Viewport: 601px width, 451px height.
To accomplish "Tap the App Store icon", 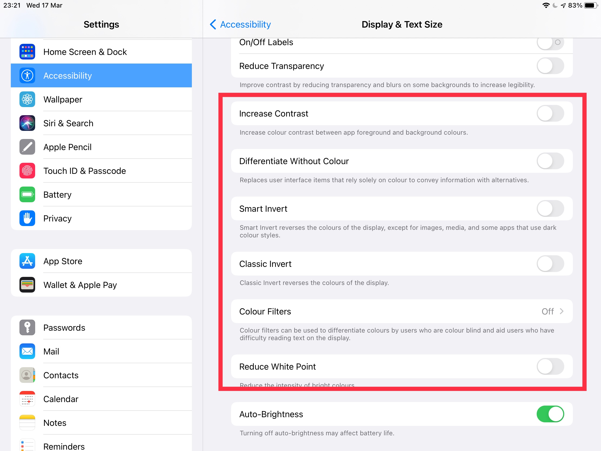I will point(27,261).
